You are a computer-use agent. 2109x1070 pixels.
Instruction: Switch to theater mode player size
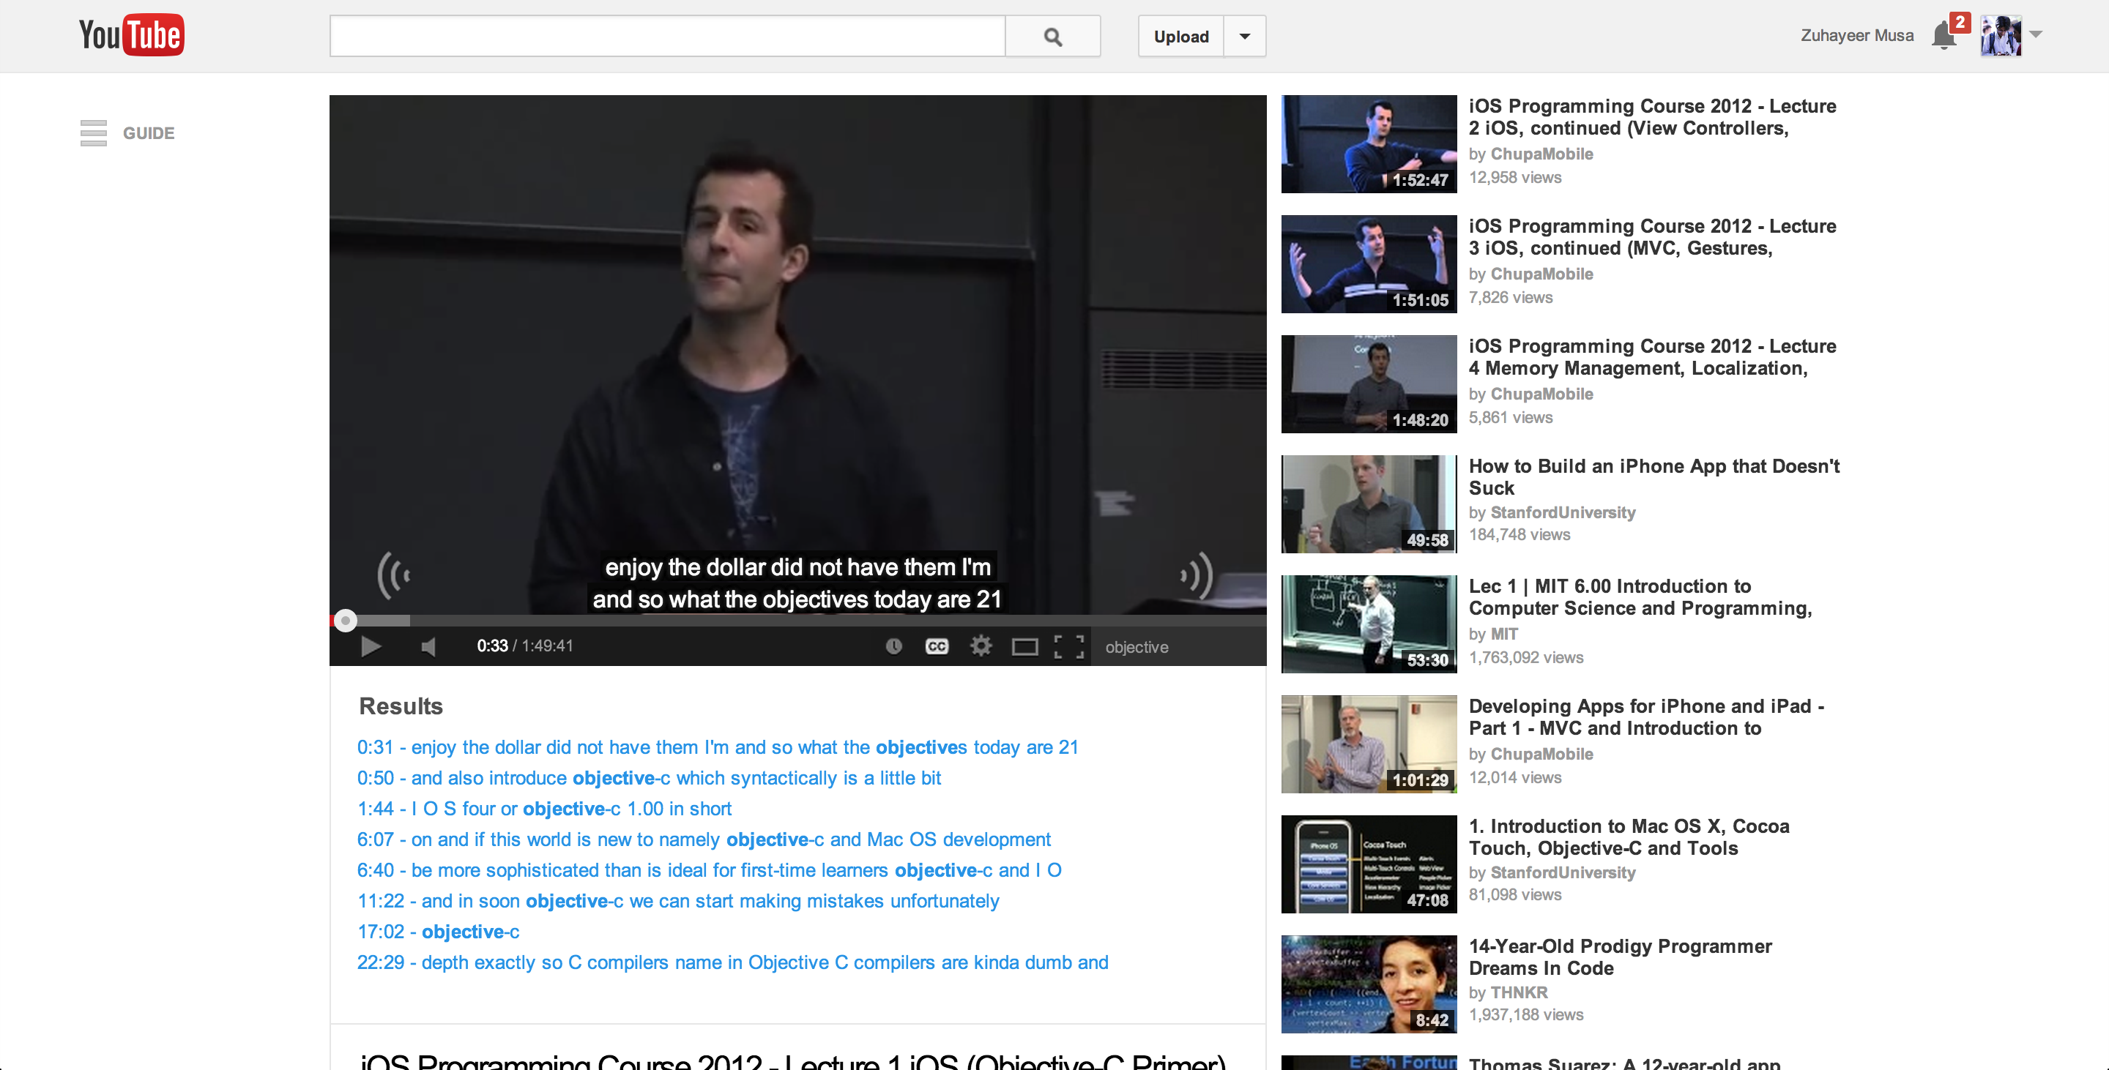pos(1024,647)
